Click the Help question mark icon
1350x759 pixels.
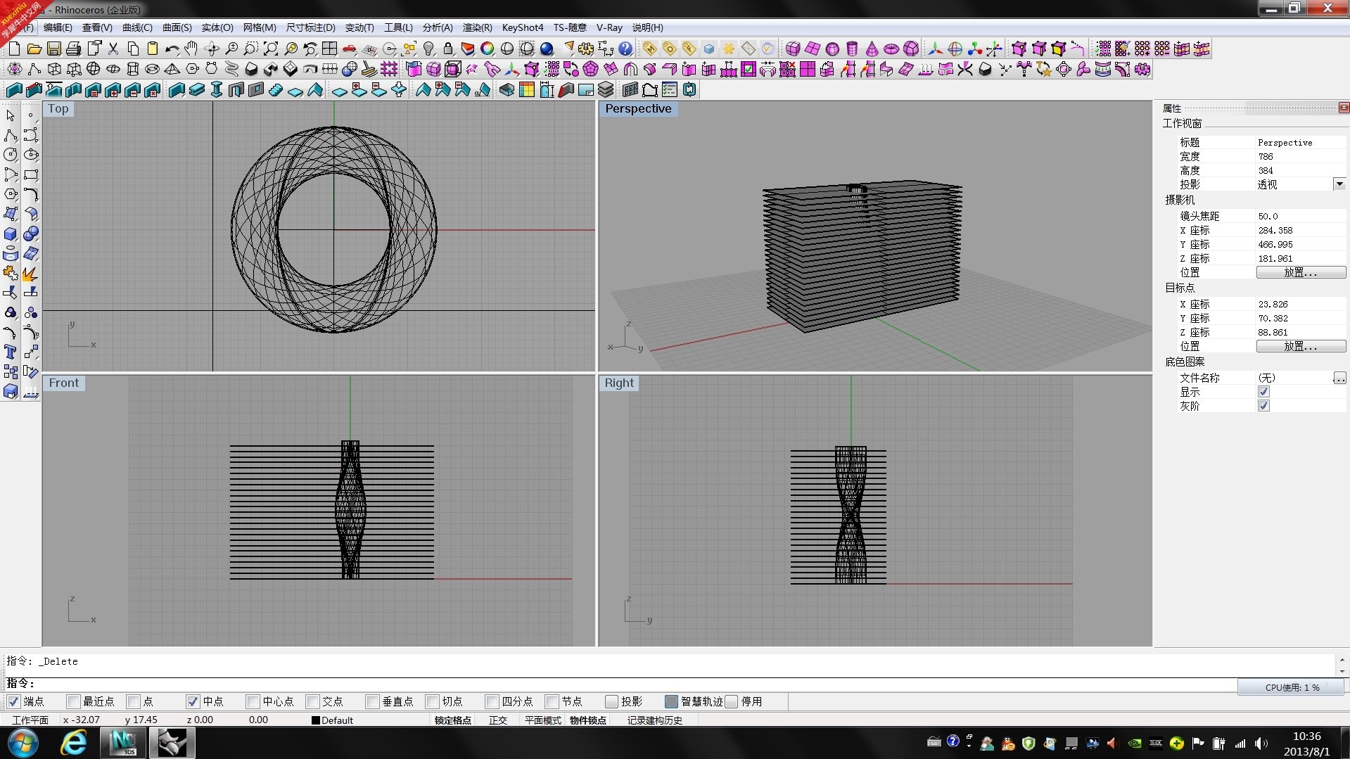[x=625, y=49]
